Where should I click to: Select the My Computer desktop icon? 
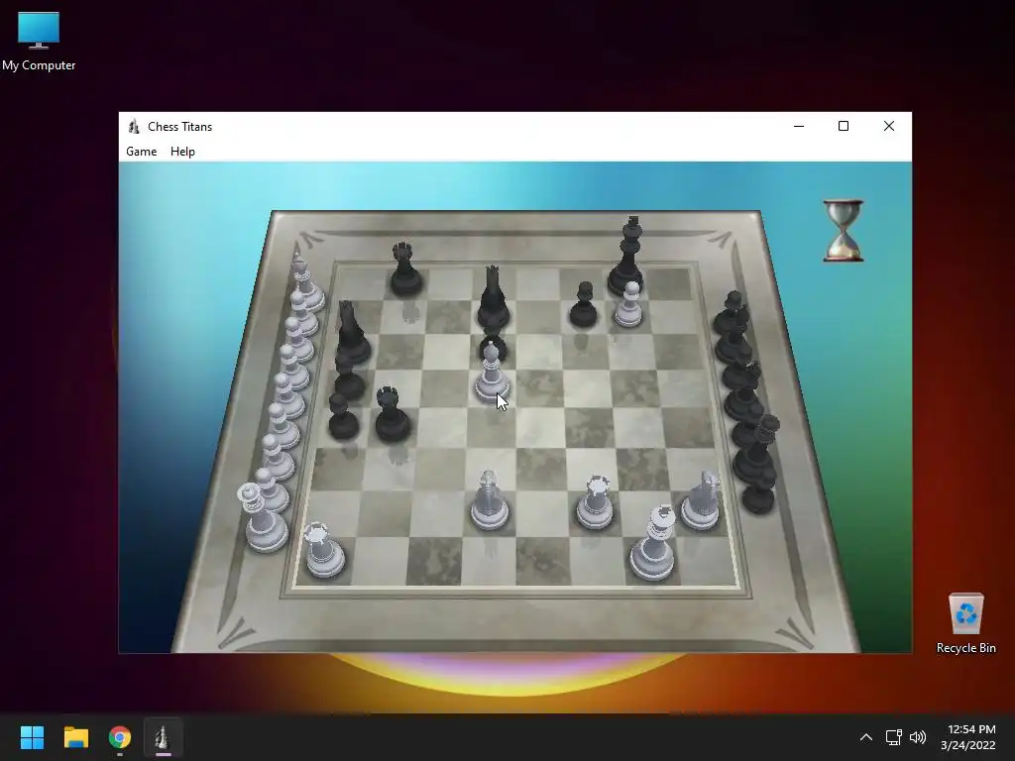coord(39,42)
